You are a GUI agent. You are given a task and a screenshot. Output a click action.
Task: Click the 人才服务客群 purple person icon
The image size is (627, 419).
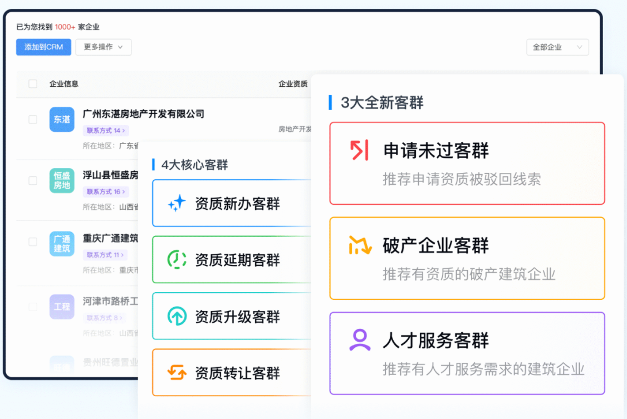pyautogui.click(x=360, y=340)
